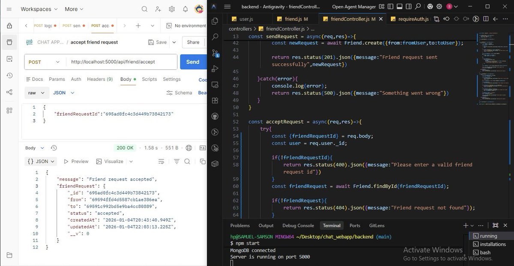Open HTTP method POST dropdown

(x=44, y=62)
